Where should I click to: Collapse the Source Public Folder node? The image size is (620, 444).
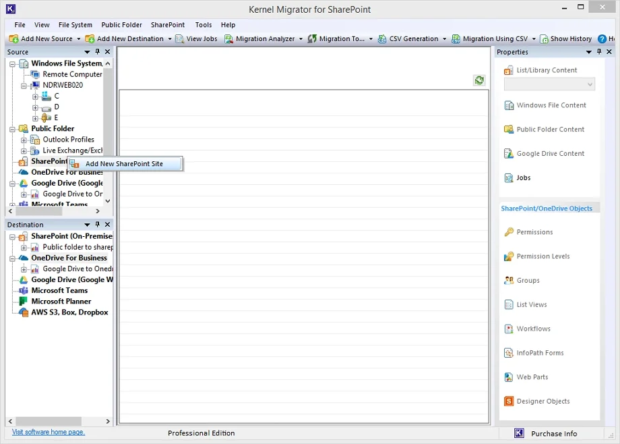pos(13,129)
